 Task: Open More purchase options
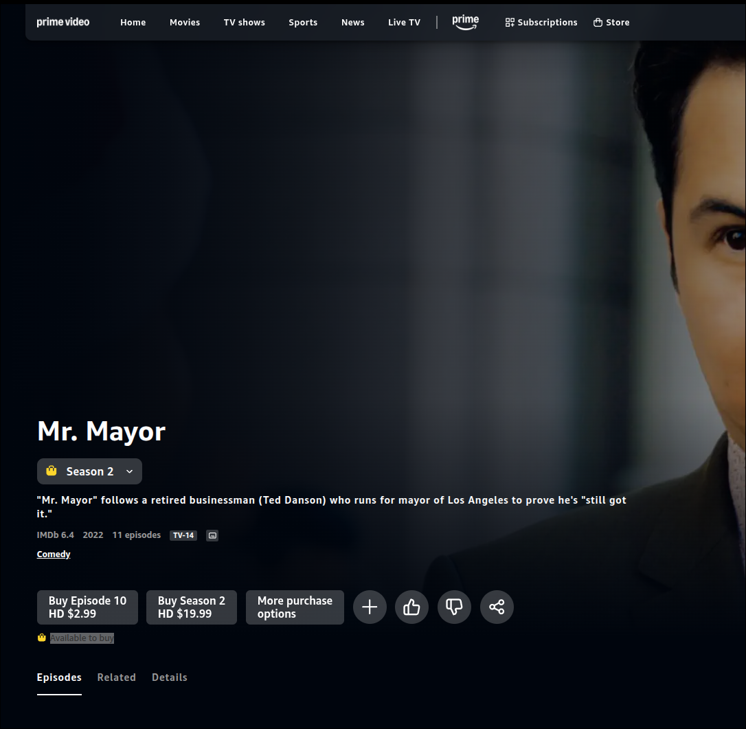[295, 607]
